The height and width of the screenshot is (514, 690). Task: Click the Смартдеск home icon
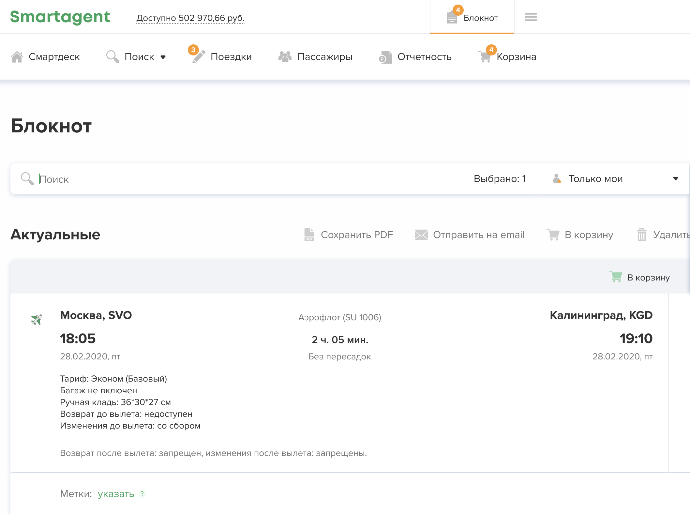17,57
